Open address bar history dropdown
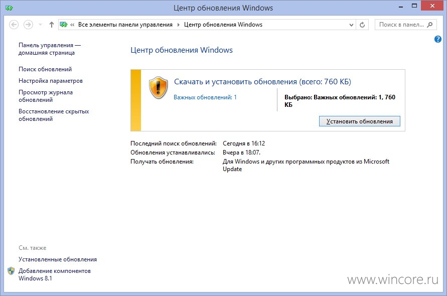 351,25
